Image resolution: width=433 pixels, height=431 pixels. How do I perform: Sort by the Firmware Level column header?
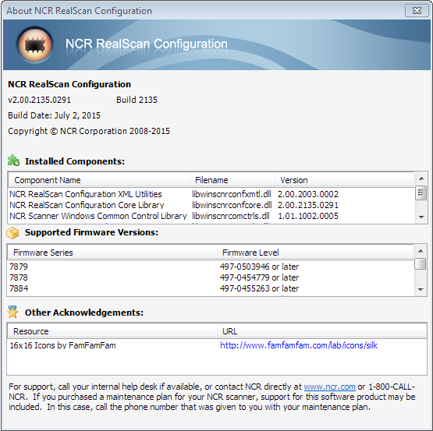click(x=315, y=253)
